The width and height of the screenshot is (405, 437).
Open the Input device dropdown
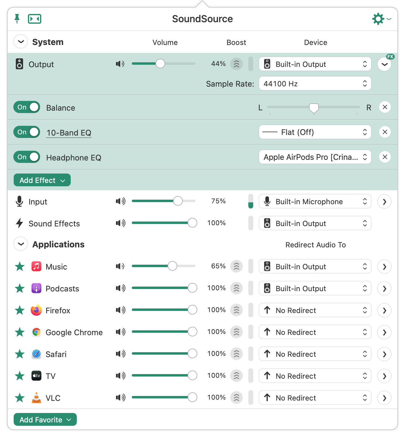pyautogui.click(x=315, y=201)
